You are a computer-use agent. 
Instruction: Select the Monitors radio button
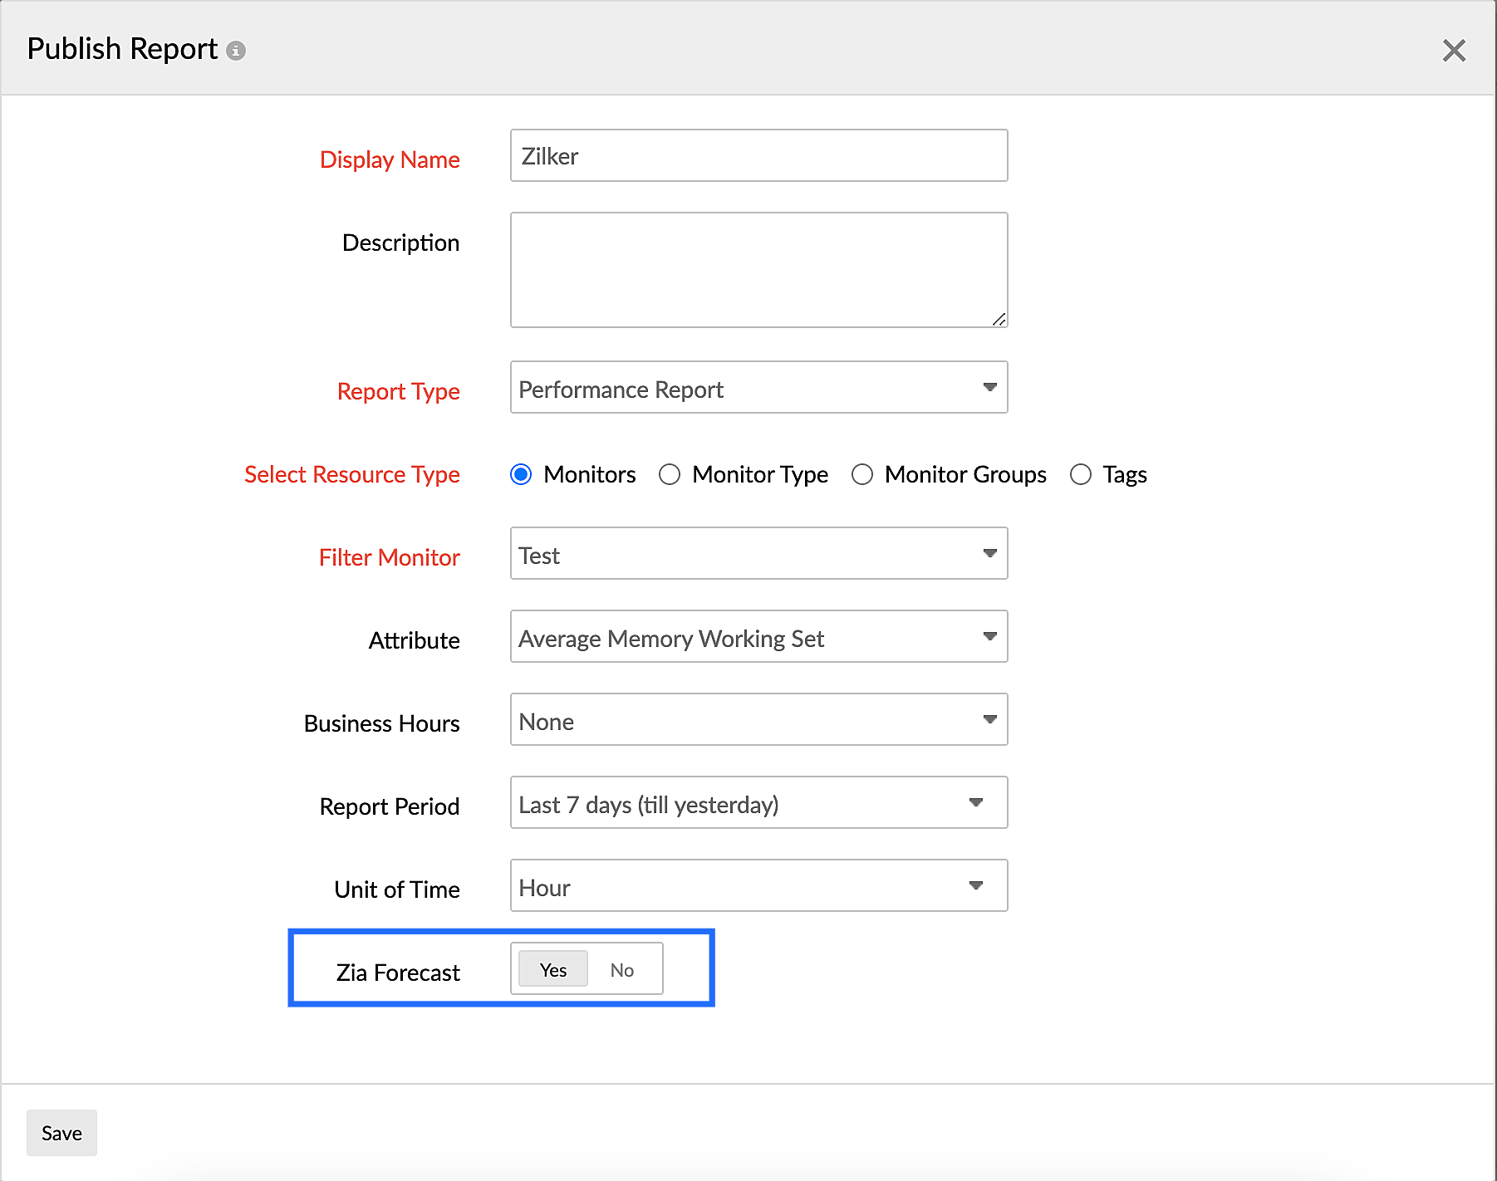point(521,474)
